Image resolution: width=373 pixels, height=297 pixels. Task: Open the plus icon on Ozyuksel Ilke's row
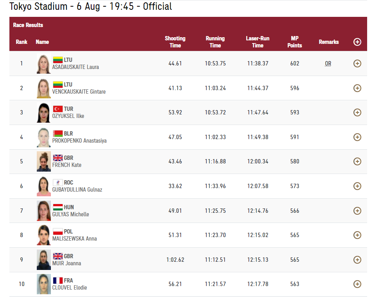pos(357,112)
